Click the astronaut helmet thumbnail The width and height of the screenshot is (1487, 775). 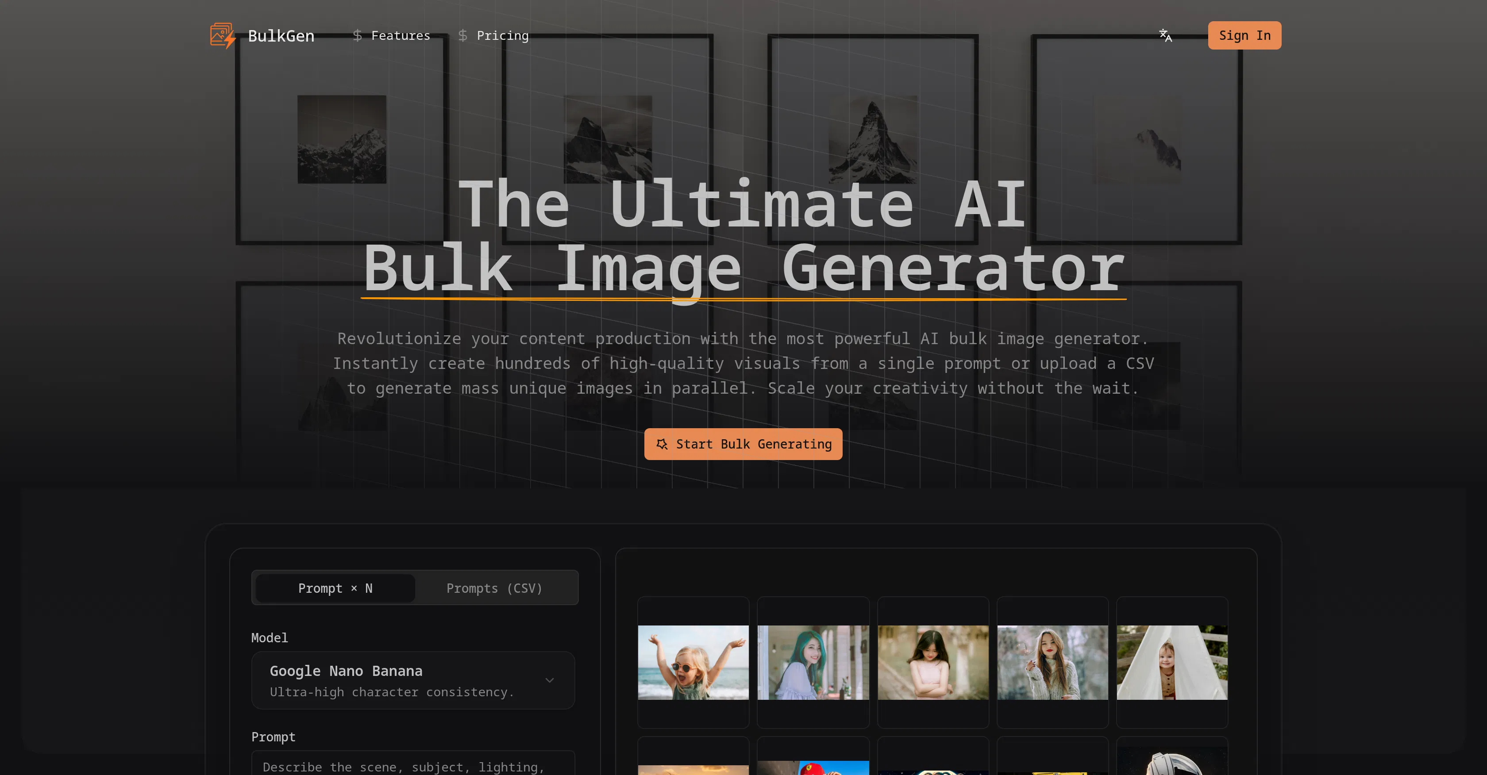1172,767
